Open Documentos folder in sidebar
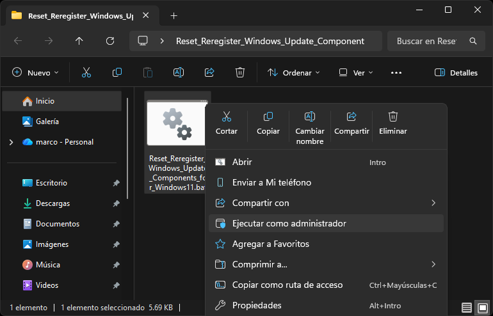 point(61,224)
